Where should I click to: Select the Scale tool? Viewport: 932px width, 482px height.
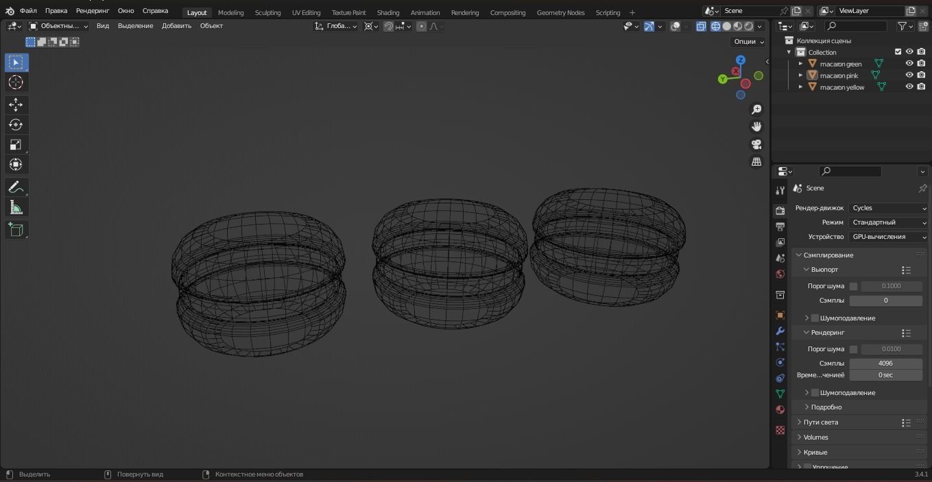(16, 144)
